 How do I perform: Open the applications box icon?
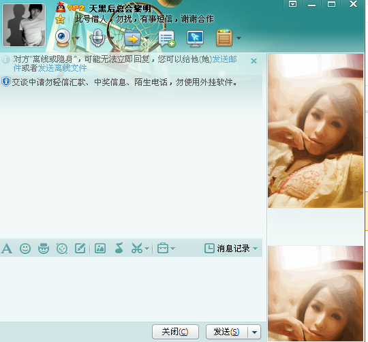[224, 37]
